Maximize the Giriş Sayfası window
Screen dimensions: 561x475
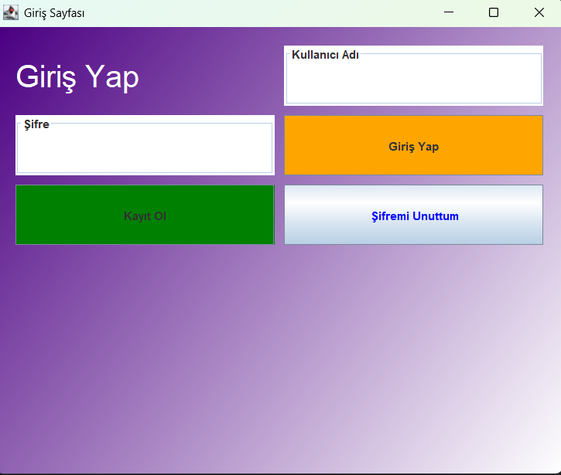[x=494, y=12]
